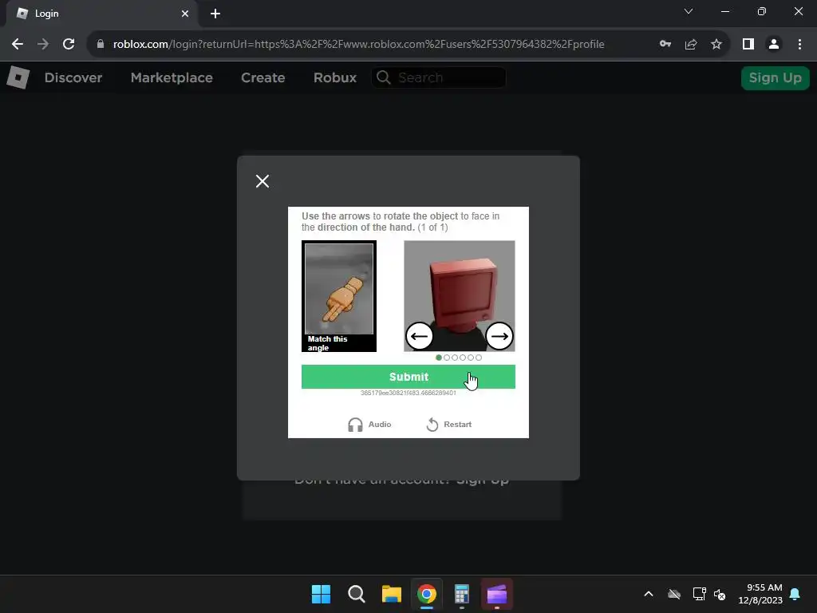Click the Roblox logo icon
The height and width of the screenshot is (613, 817).
18,77
